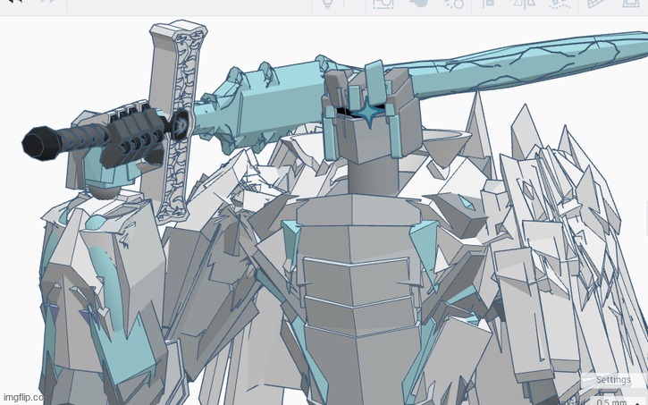Ungroup the selected shapes
The width and height of the screenshot is (648, 405).
pos(453,4)
